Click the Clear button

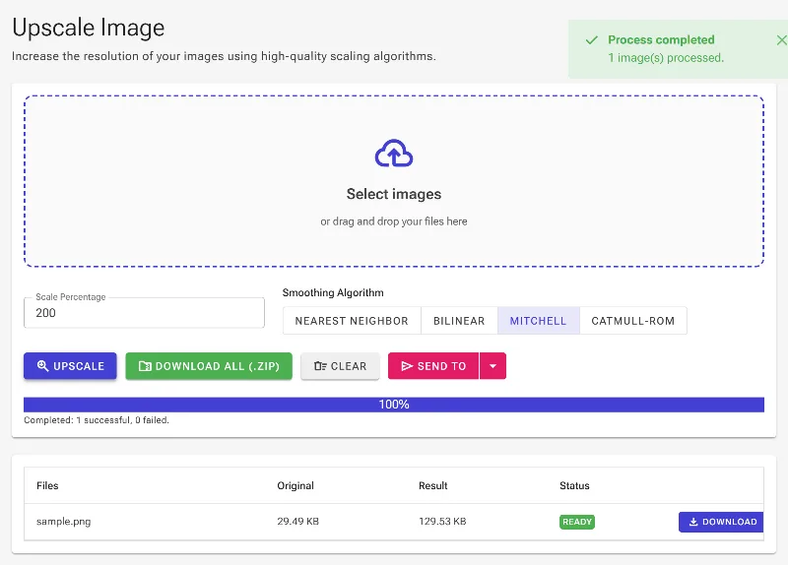(x=340, y=366)
